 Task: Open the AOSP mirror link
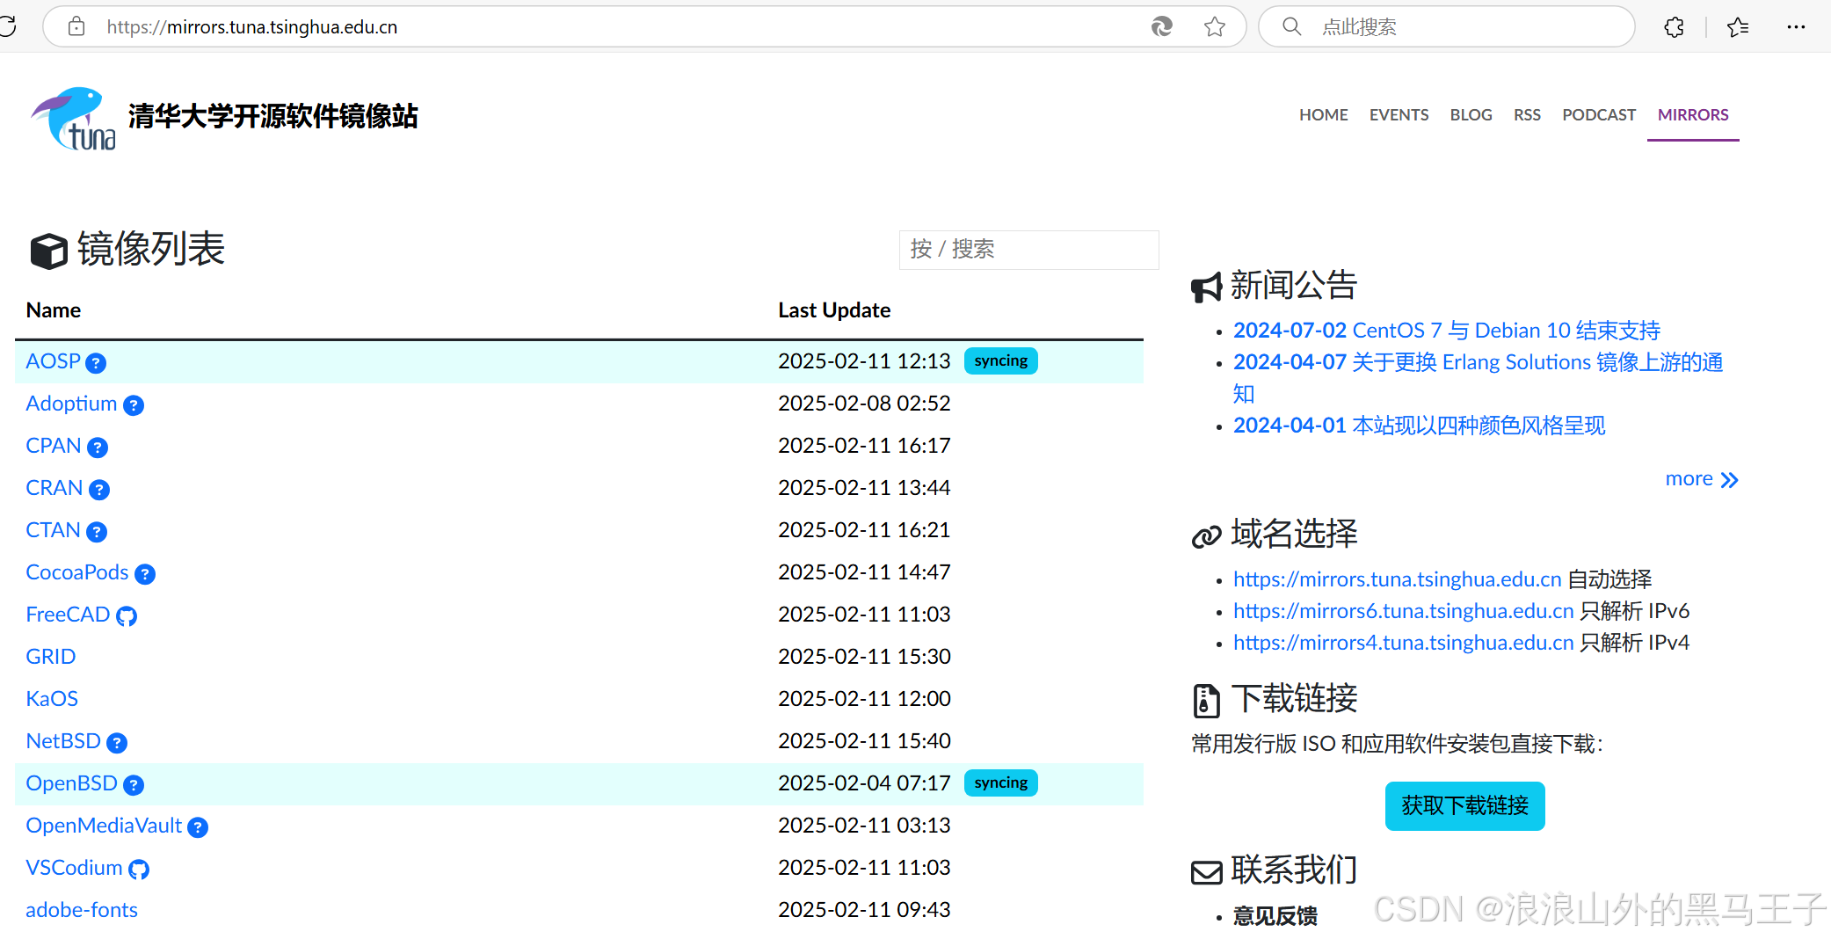click(x=53, y=361)
